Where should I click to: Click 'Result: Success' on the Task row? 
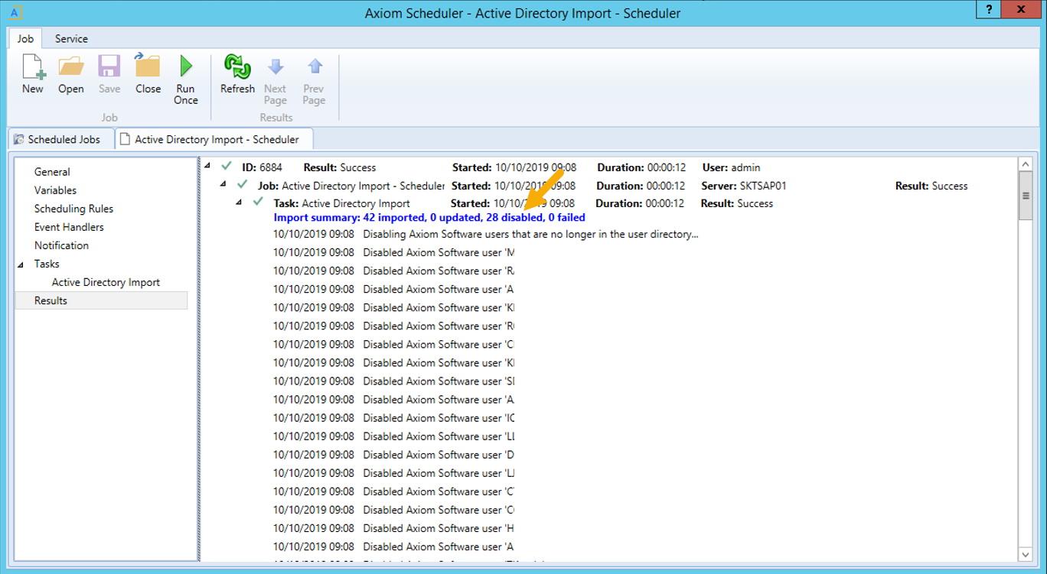(x=737, y=203)
